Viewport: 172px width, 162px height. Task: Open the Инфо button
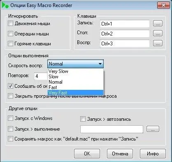[x=153, y=153]
